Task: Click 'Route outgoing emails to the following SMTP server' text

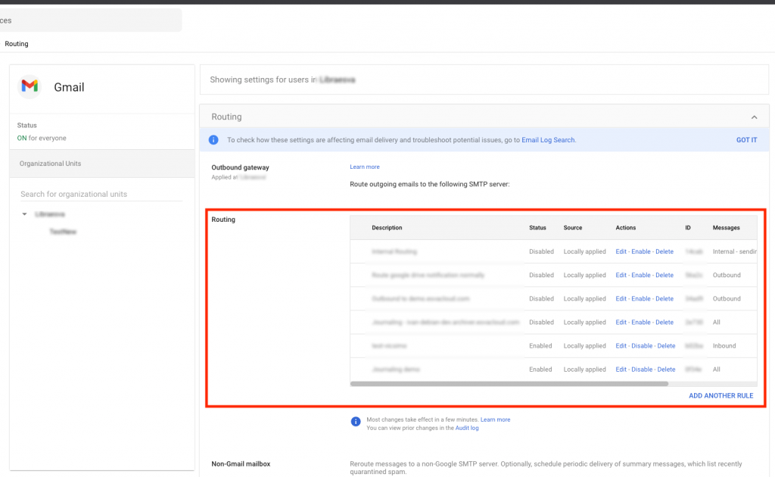Action: pos(430,184)
